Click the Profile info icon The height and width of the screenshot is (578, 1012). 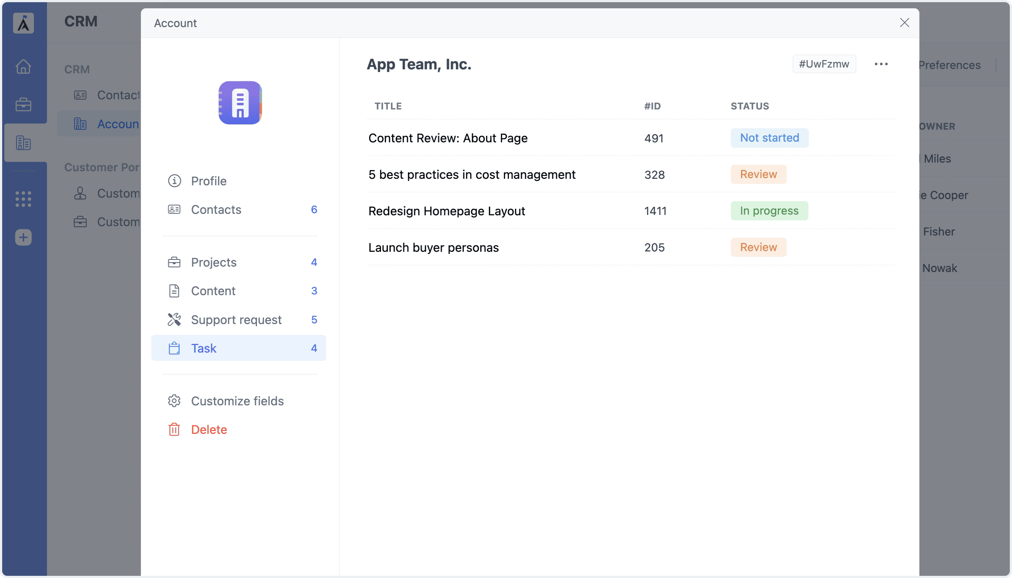174,181
